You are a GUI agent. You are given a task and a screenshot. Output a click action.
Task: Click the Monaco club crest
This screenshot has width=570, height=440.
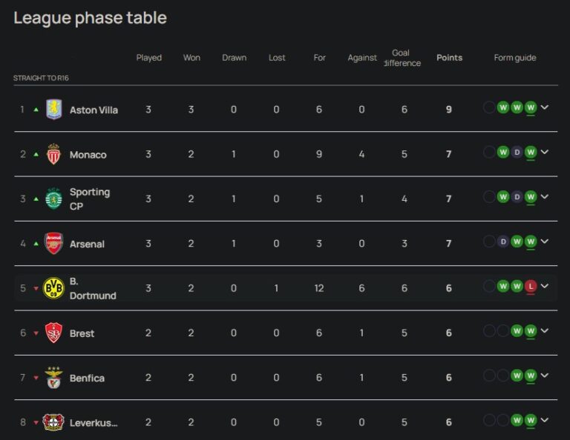click(53, 154)
